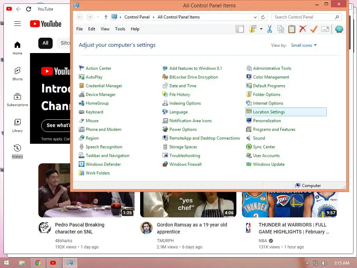This screenshot has height=268, width=357.
Task: Open recent locations dropdown arrow
Action: click(x=98, y=17)
